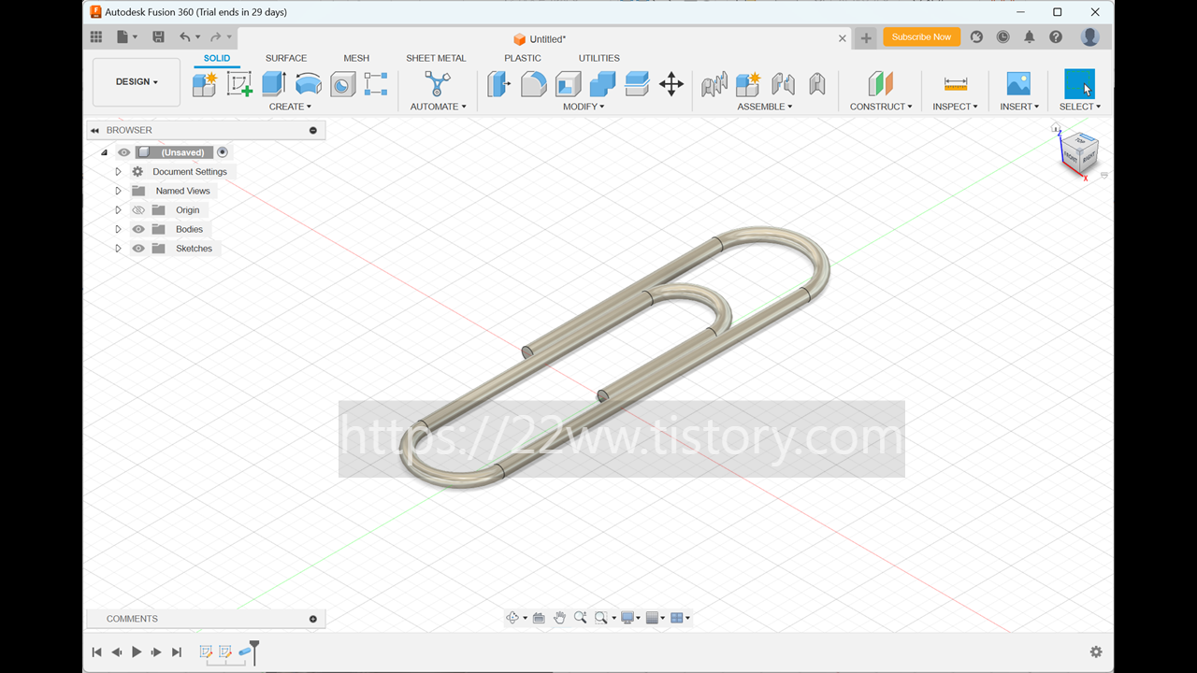1197x673 pixels.
Task: Switch to the SOLID tab
Action: click(x=217, y=58)
